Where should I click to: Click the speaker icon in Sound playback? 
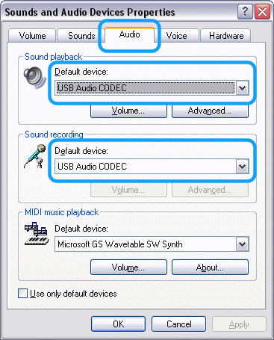34,77
